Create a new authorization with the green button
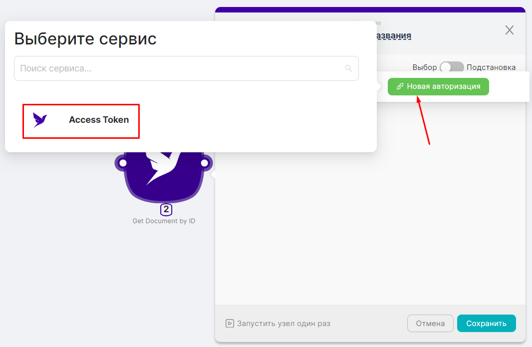 click(438, 86)
